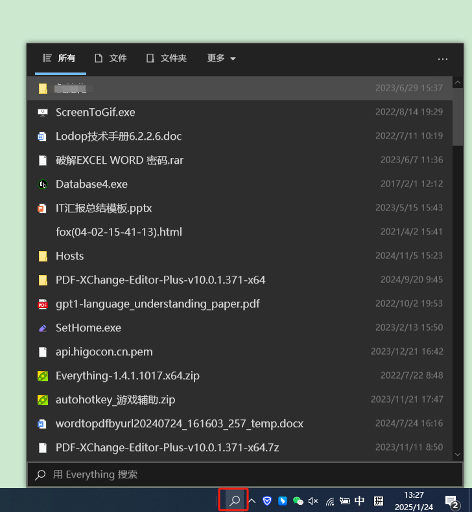
Task: Click the battery power tray icon
Action: click(345, 500)
